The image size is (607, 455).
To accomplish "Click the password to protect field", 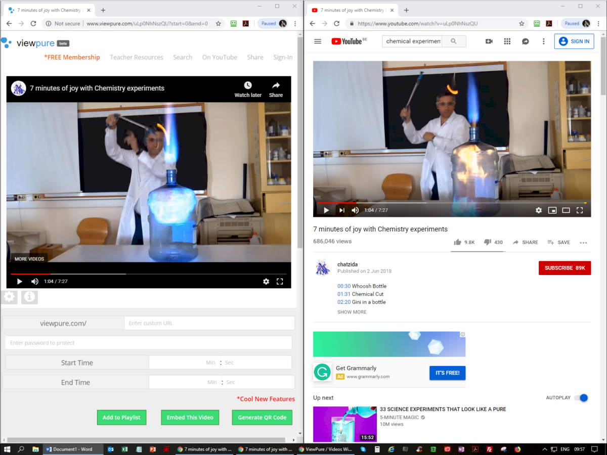I will coord(149,343).
